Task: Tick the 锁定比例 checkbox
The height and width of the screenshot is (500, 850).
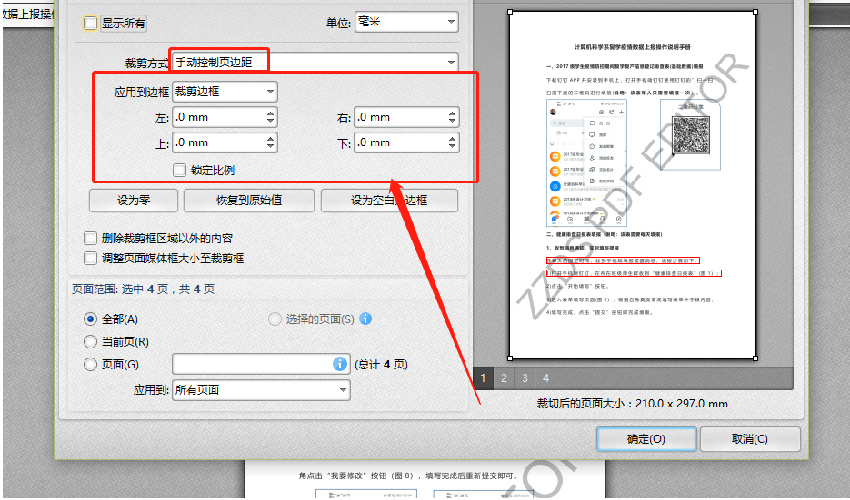Action: (x=179, y=170)
